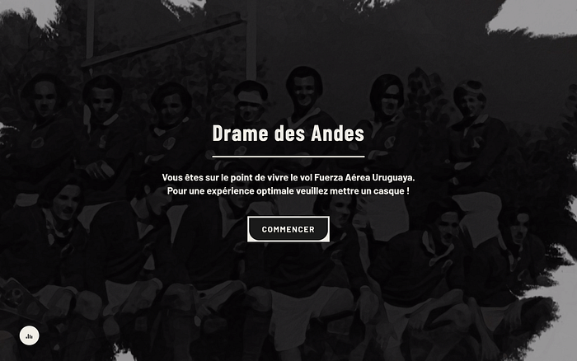The width and height of the screenshot is (577, 361).
Task: Select the "Drame des Andes" title heading
Action: point(288,134)
